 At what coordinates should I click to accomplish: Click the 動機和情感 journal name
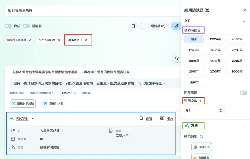[x=17, y=93]
